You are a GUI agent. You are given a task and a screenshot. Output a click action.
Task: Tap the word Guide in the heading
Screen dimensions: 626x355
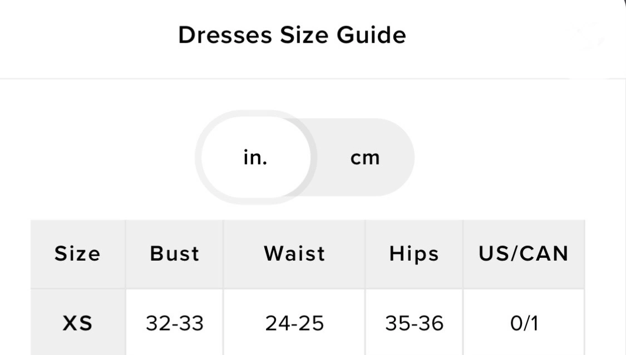coord(371,35)
